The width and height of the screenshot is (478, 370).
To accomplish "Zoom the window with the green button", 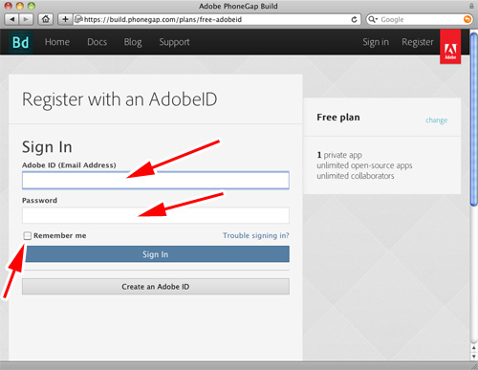I will click(32, 6).
